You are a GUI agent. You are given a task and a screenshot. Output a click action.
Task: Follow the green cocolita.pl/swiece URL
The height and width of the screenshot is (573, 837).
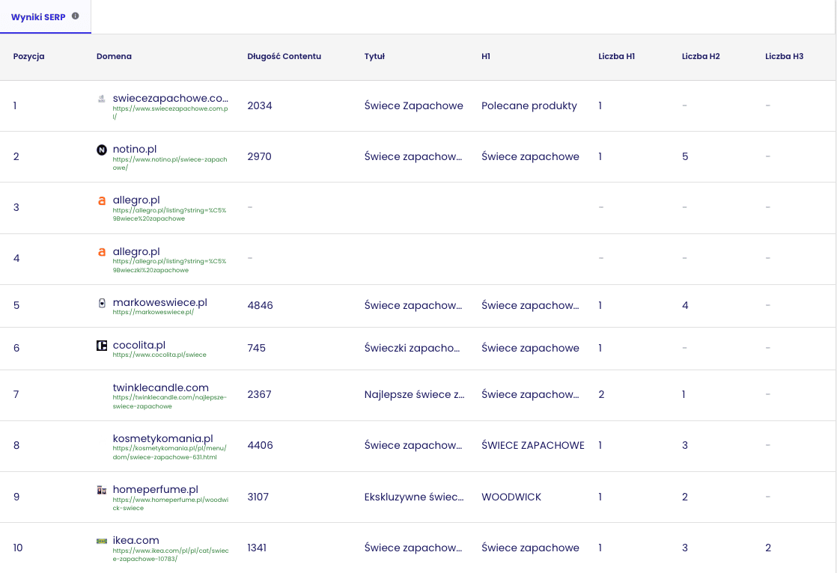[x=159, y=355]
